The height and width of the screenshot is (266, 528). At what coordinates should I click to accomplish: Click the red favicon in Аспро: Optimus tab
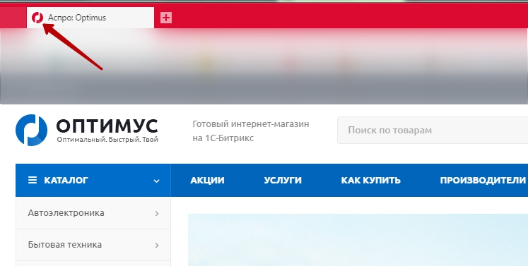(37, 18)
